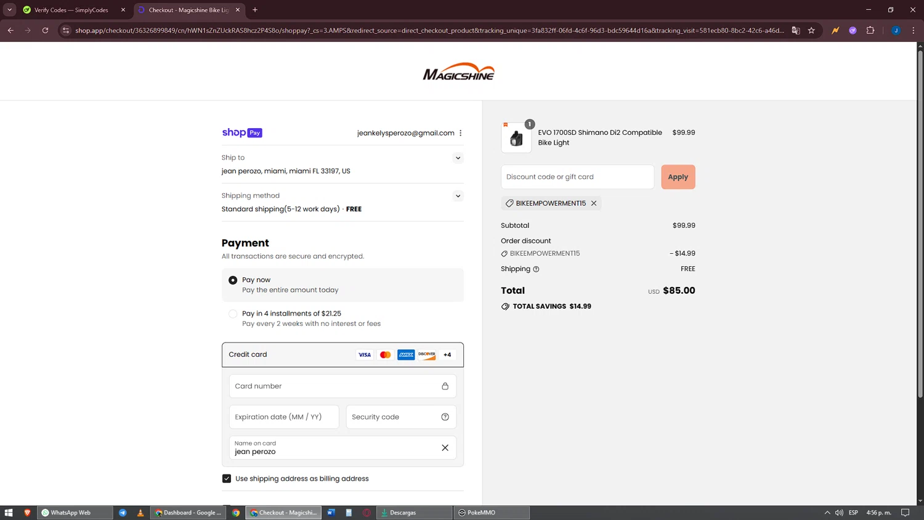The width and height of the screenshot is (924, 520).
Task: Click the $85.00 total amount
Action: 679,290
